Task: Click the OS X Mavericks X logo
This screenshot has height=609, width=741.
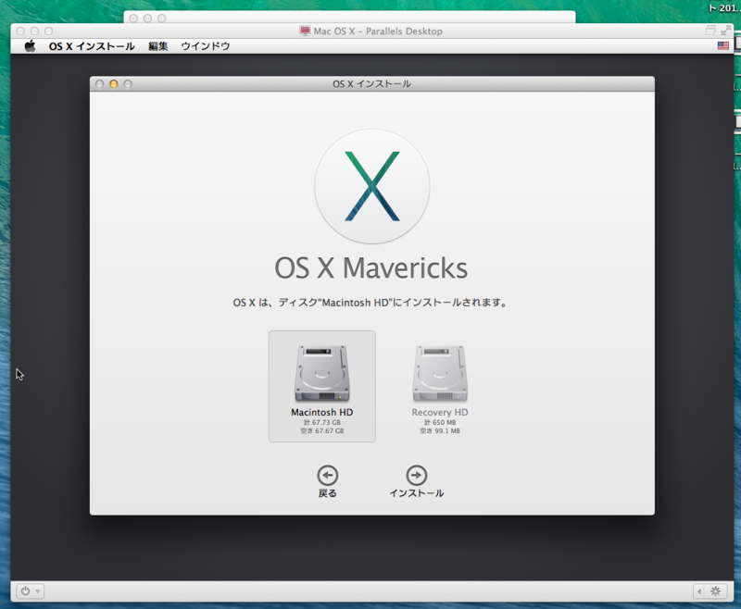Action: (372, 186)
